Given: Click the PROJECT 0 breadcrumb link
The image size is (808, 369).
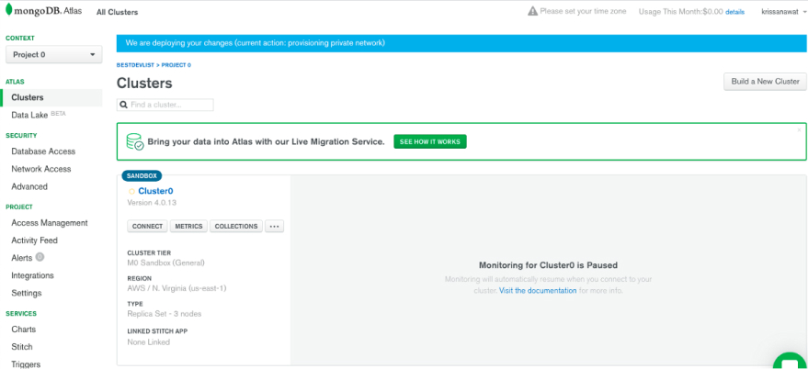Looking at the screenshot, I should [176, 65].
